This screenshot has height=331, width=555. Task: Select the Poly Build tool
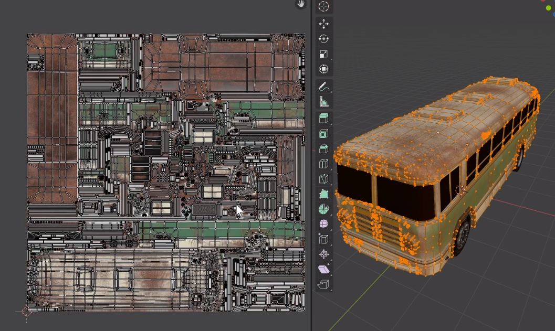[x=323, y=194]
